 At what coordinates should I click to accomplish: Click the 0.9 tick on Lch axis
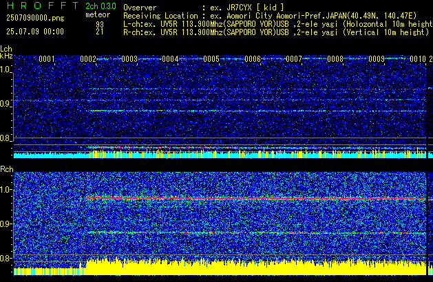click(6, 104)
